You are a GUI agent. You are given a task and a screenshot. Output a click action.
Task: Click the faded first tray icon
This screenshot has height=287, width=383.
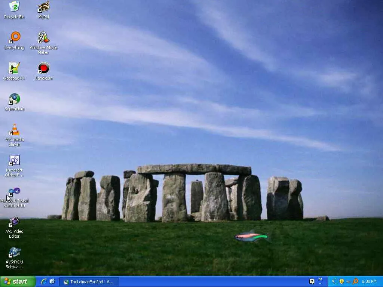pos(334,281)
